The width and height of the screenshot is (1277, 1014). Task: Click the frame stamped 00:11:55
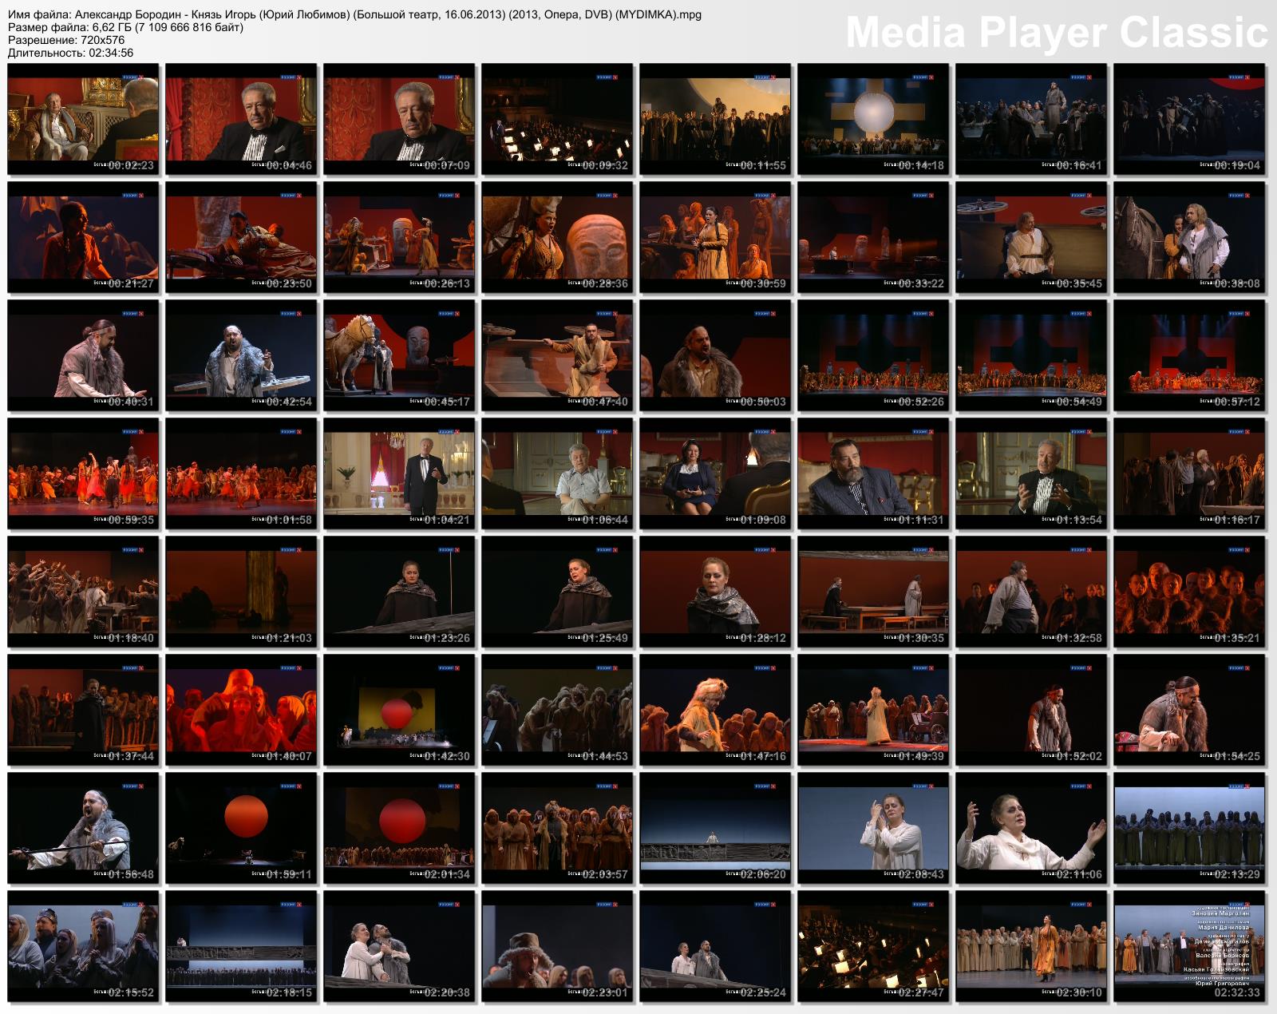point(715,120)
